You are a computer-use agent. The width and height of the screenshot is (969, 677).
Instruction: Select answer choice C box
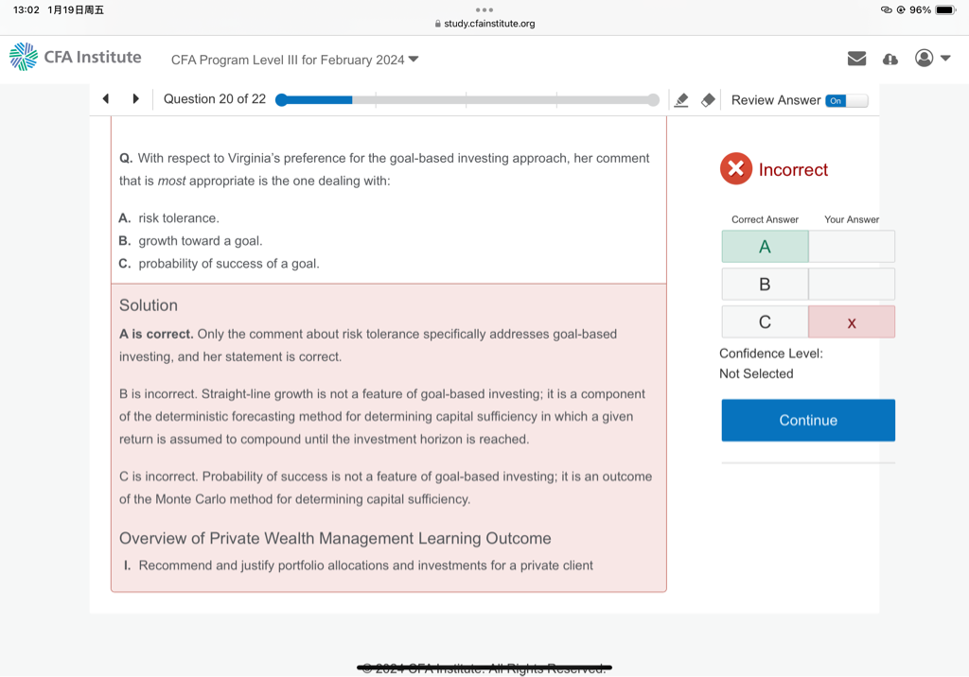coord(765,321)
